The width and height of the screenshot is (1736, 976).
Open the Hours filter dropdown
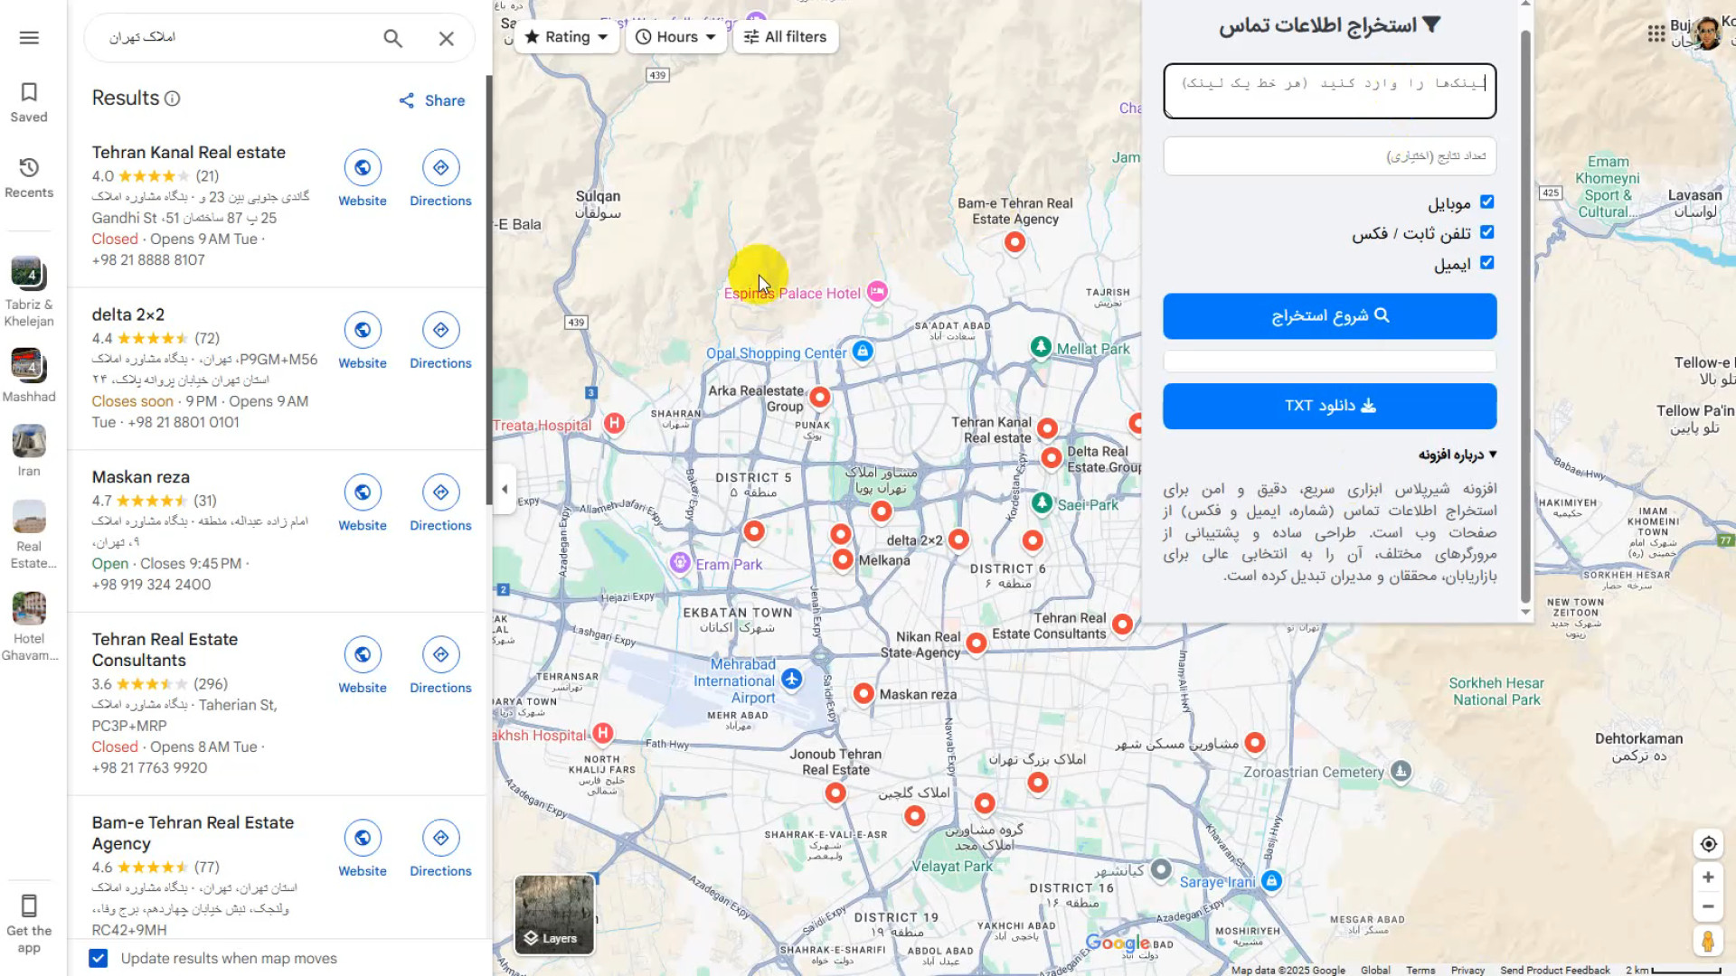[x=676, y=37]
